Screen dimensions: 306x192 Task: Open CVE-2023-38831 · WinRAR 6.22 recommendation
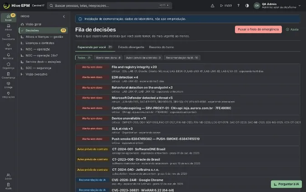(x=188, y=190)
